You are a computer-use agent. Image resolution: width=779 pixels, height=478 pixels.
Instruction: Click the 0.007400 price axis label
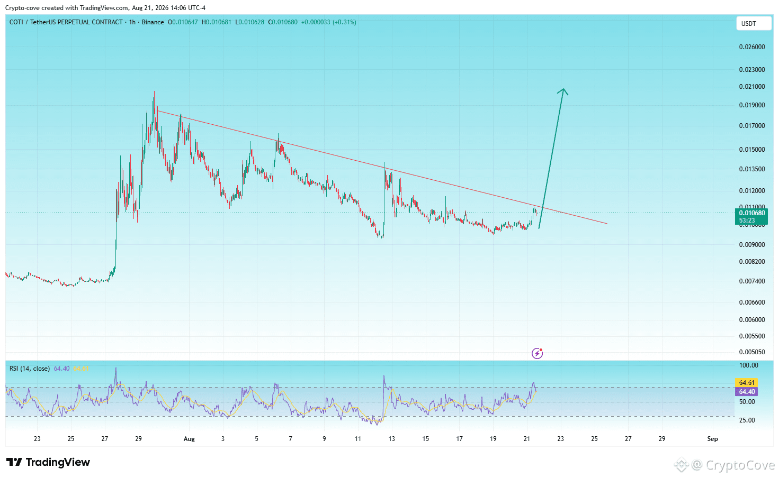752,281
